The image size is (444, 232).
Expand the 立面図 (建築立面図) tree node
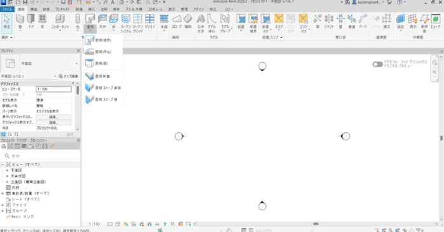(7, 182)
